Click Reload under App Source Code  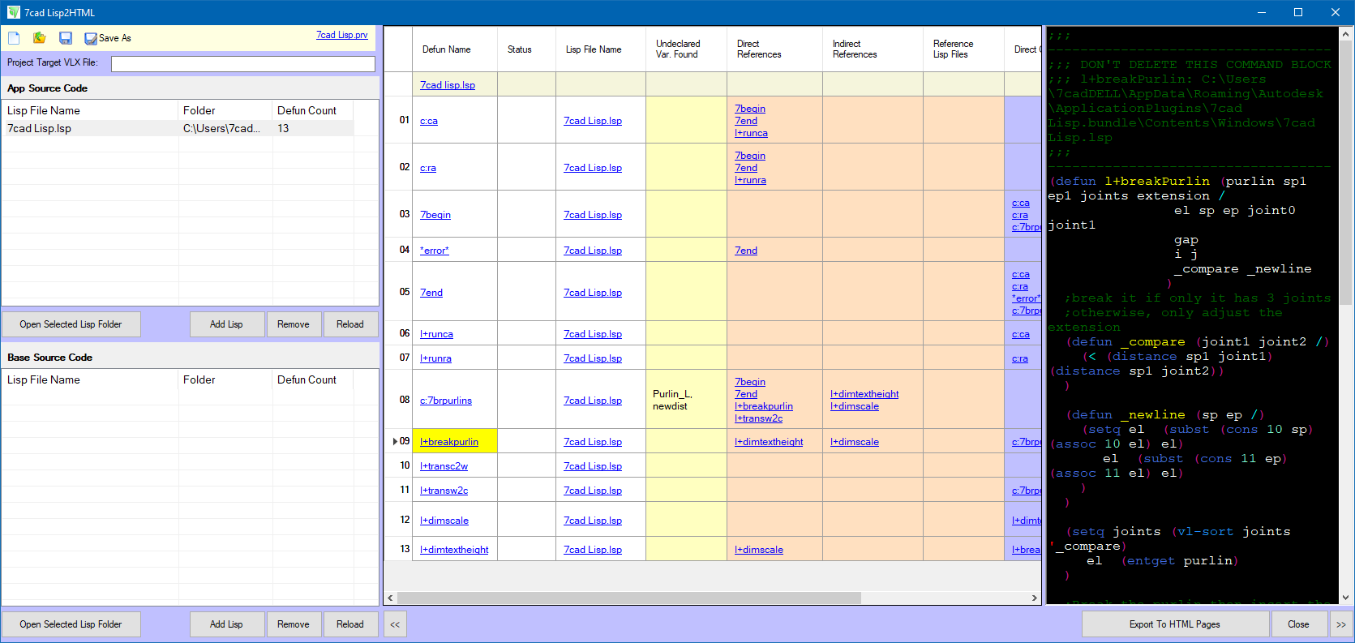tap(350, 324)
